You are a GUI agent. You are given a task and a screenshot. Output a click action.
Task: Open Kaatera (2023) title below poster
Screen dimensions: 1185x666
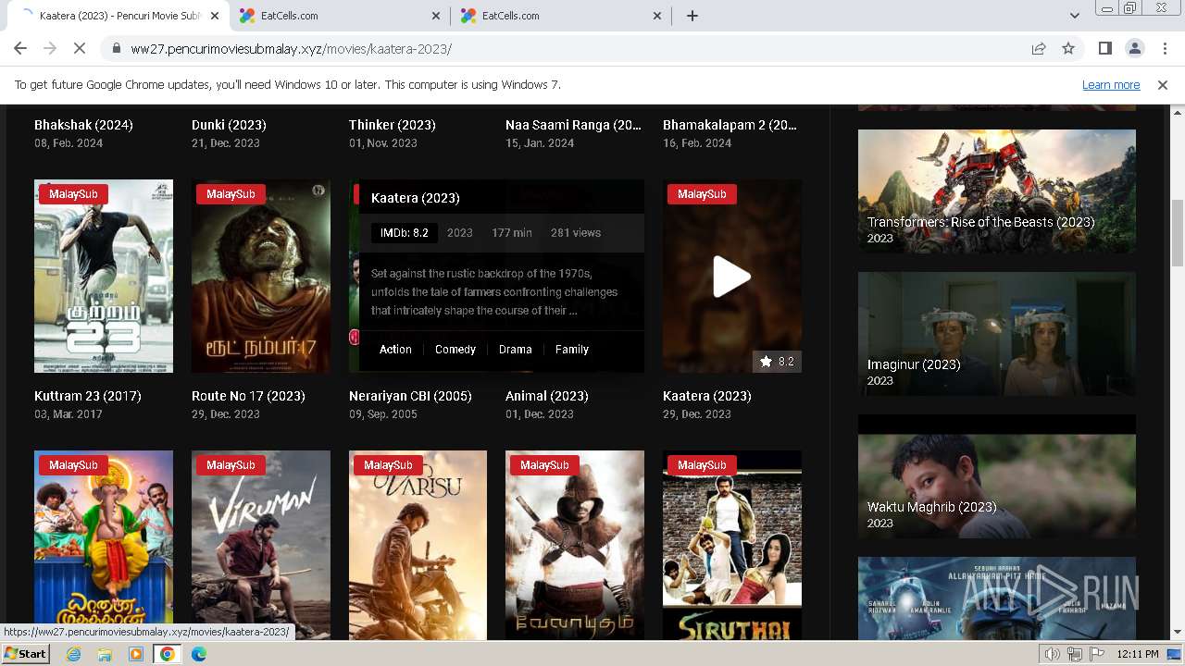[x=707, y=396]
